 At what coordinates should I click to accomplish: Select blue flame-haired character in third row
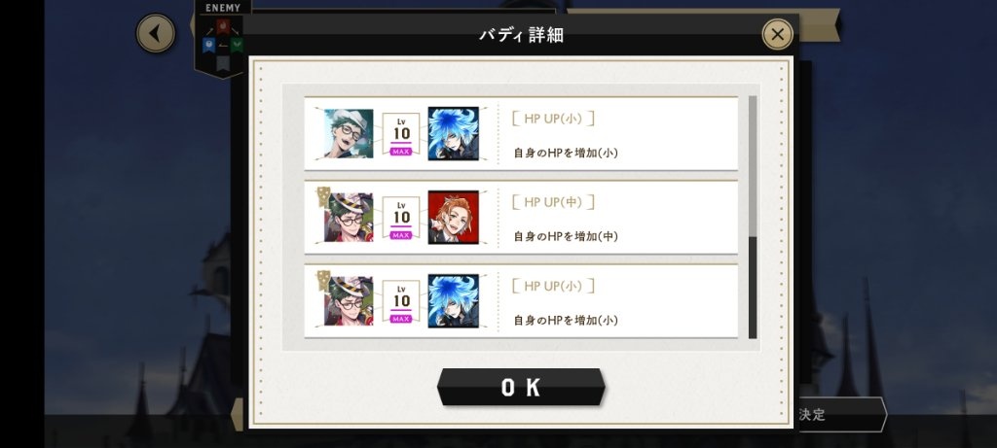click(x=454, y=301)
